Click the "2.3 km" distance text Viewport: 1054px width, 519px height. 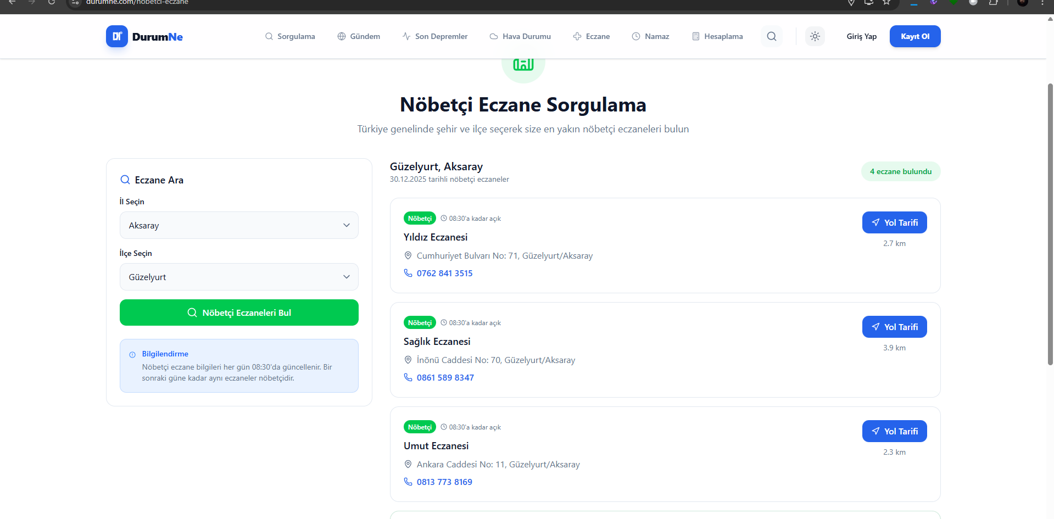(895, 452)
